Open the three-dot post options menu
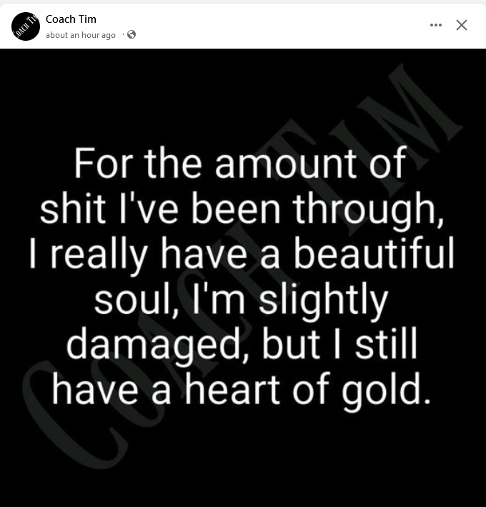The width and height of the screenshot is (486, 507). [436, 25]
